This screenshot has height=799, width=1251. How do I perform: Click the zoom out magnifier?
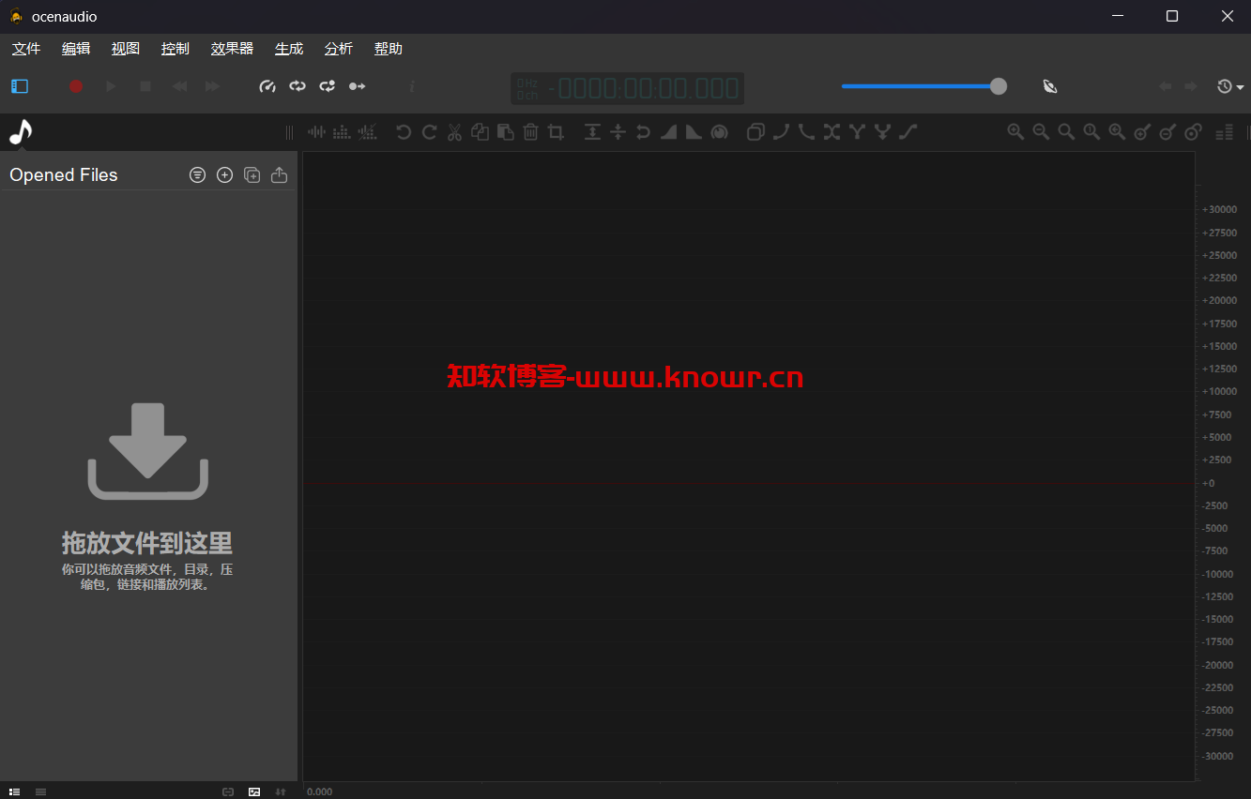pyautogui.click(x=1041, y=132)
